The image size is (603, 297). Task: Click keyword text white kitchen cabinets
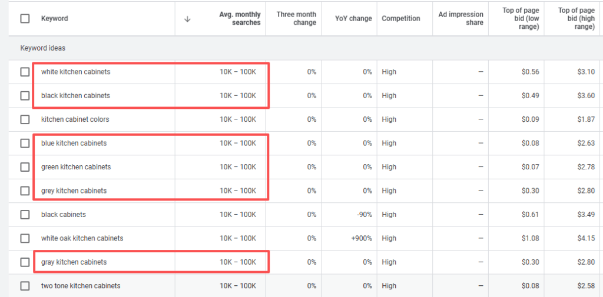click(76, 72)
